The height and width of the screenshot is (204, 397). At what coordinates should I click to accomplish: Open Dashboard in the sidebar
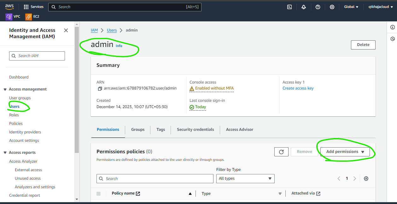coord(19,77)
